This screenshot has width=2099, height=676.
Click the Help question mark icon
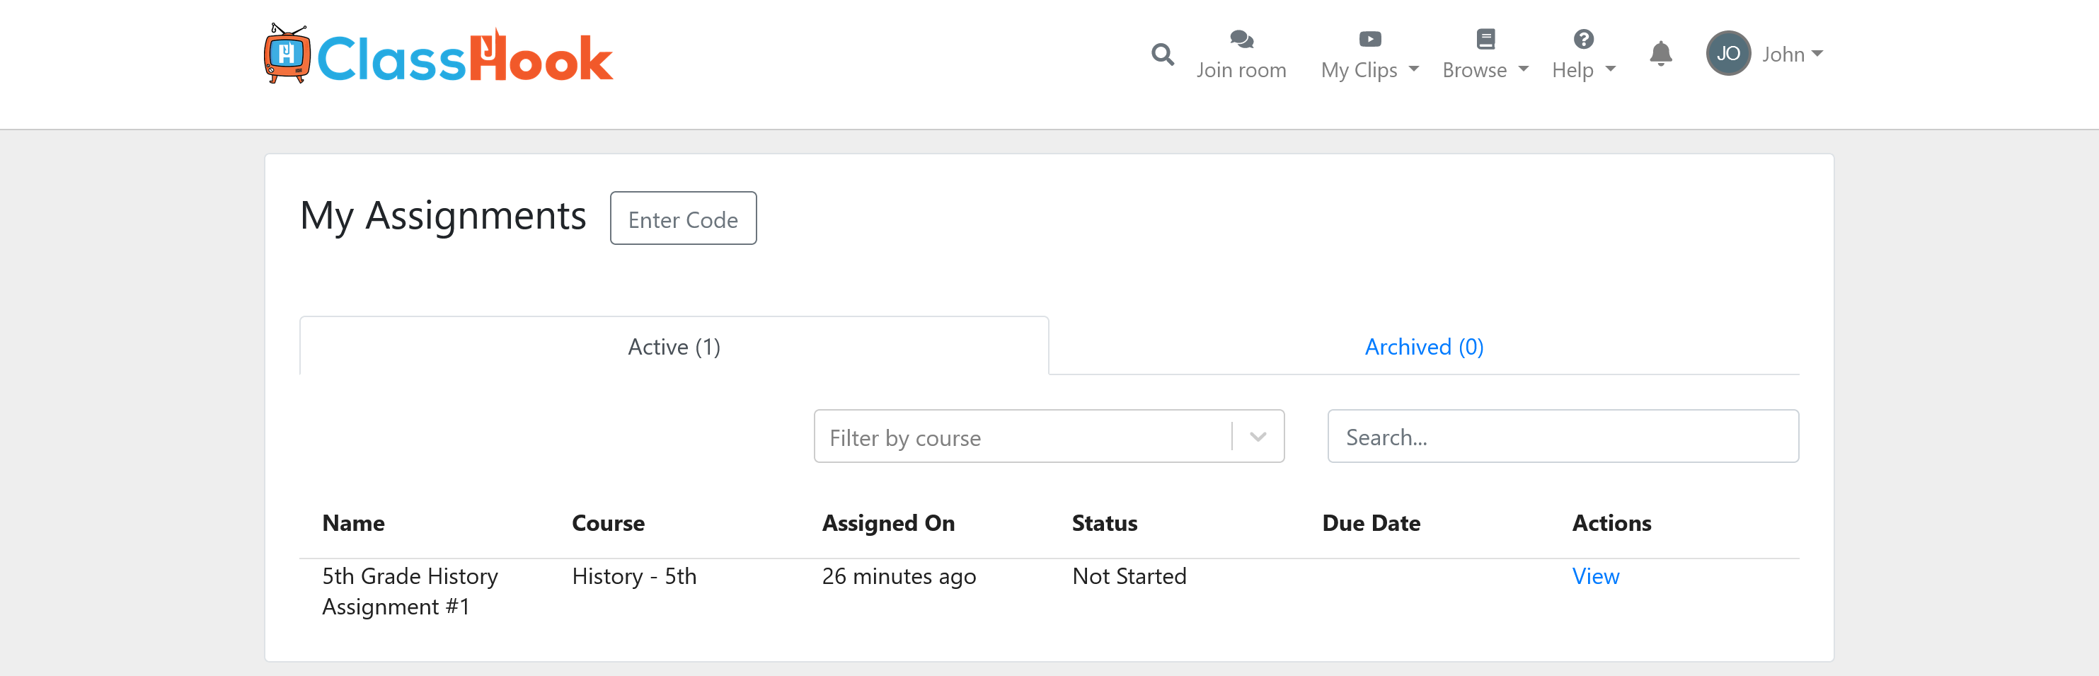tap(1582, 38)
